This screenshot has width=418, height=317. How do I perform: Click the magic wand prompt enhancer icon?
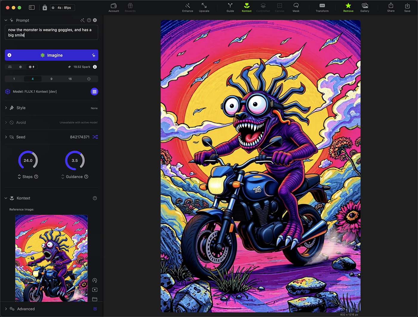point(82,20)
